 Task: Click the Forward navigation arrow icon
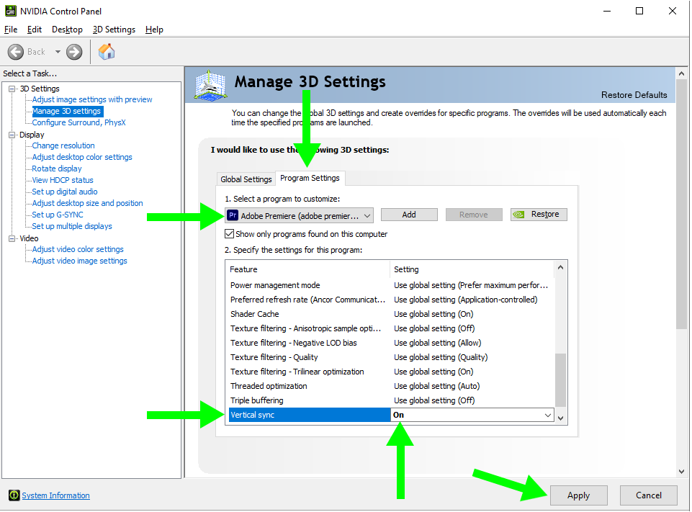(73, 51)
